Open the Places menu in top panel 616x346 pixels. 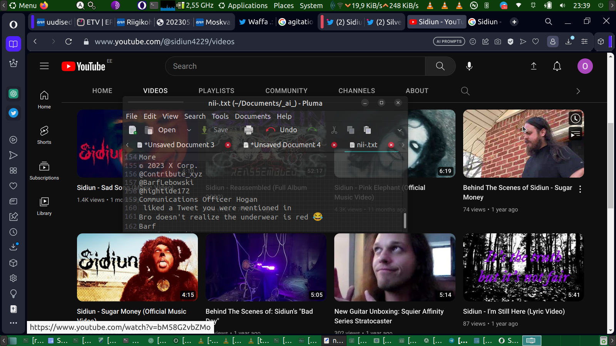coord(284,5)
